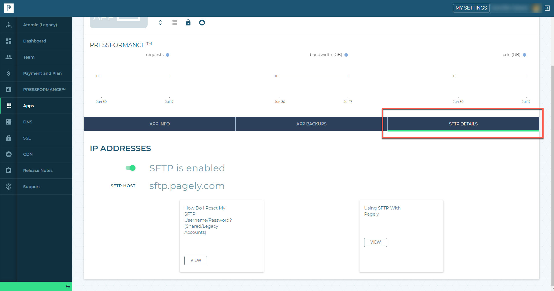The height and width of the screenshot is (291, 554).
Task: Click VIEW under Using SFTP With Pagely
Action: click(x=375, y=242)
